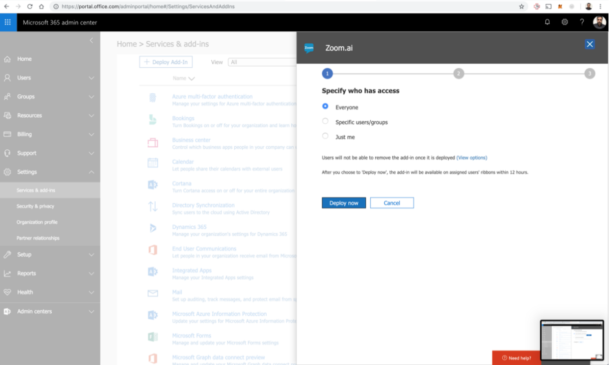Image resolution: width=610 pixels, height=365 pixels.
Task: Expand the Groups menu chevron
Action: [x=91, y=97]
